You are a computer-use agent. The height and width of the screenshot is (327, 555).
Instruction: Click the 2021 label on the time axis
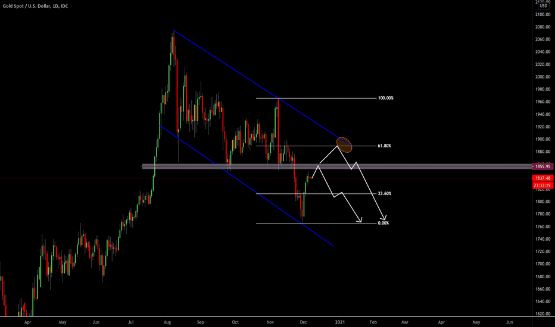[x=340, y=322]
